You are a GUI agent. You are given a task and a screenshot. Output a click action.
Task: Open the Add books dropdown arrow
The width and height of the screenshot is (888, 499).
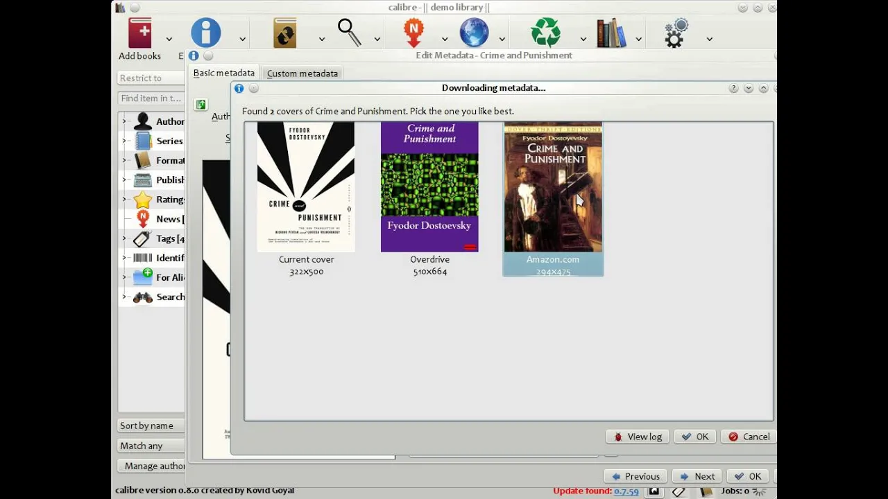(169, 39)
